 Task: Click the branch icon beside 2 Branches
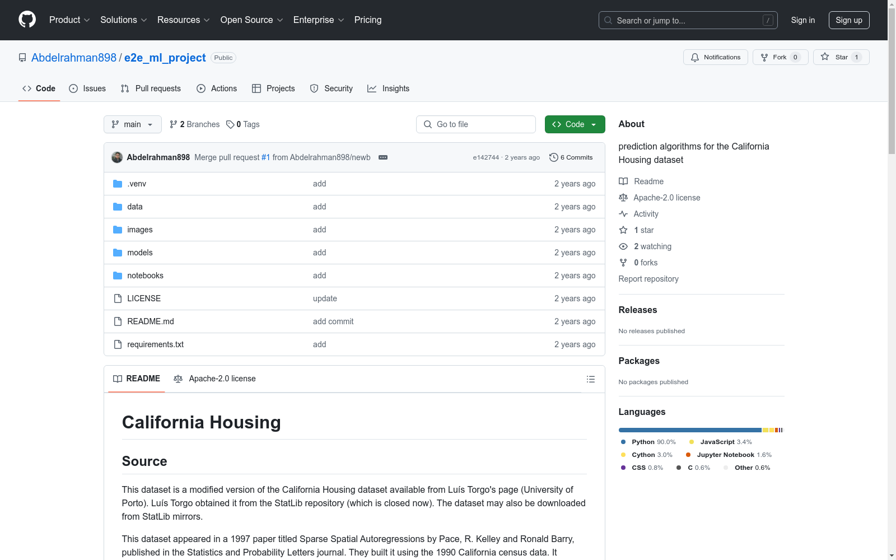(x=174, y=124)
